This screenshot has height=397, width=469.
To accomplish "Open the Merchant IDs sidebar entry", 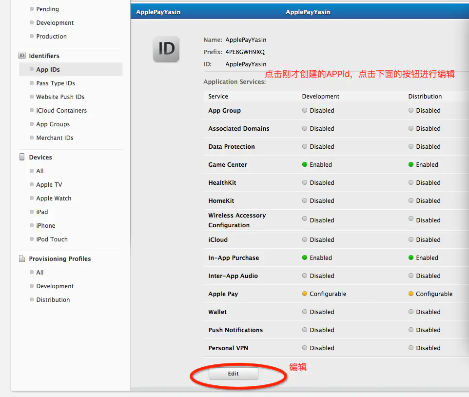I will click(x=54, y=138).
